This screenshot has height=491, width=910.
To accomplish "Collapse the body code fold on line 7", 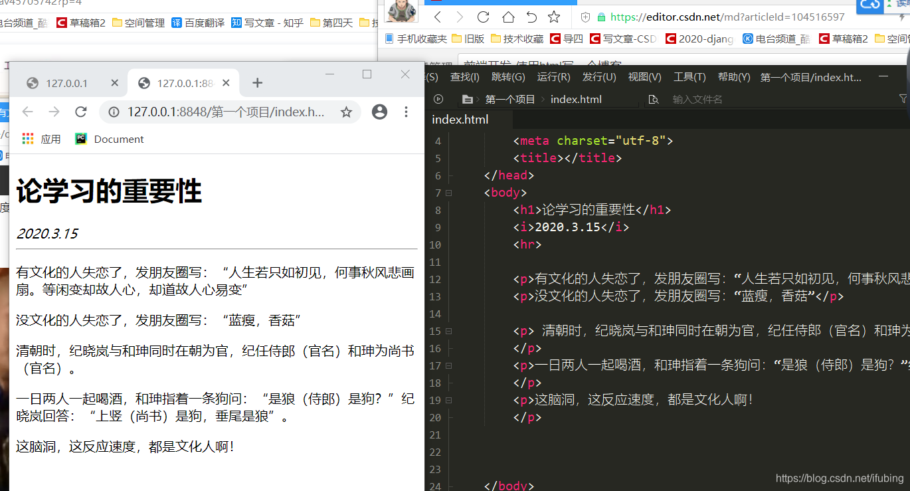I will tap(448, 192).
